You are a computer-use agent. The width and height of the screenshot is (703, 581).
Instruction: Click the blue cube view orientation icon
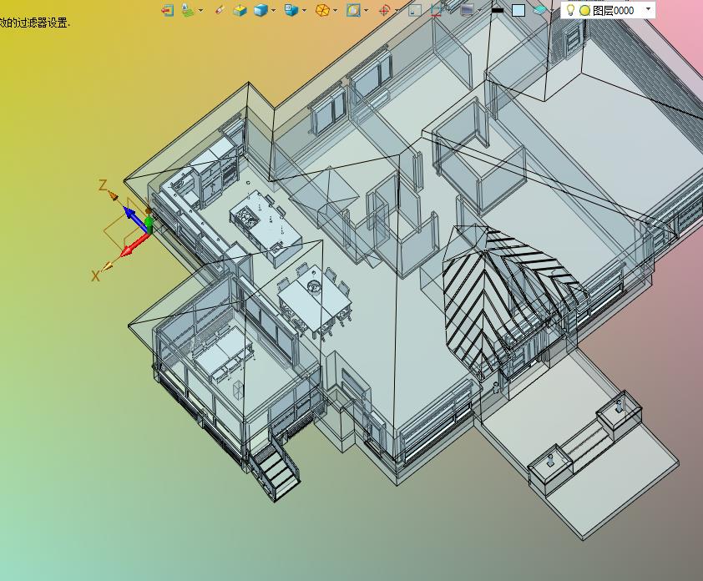pyautogui.click(x=291, y=10)
